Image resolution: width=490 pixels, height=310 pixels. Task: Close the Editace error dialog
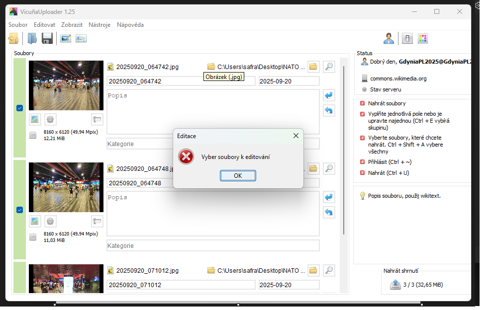tap(295, 136)
